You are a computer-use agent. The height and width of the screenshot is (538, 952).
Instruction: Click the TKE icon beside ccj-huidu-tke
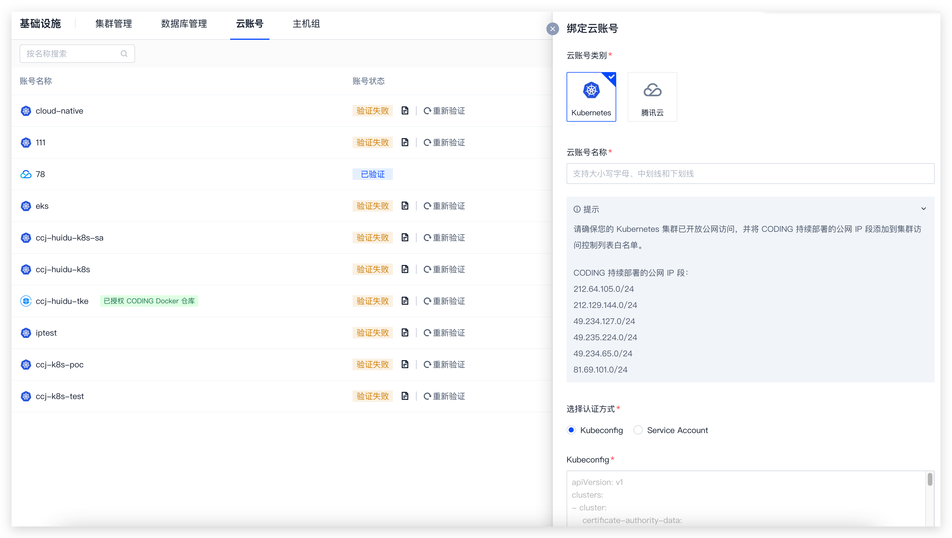26,301
